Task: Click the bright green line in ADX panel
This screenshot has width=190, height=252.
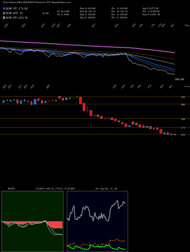Action: pos(96,247)
